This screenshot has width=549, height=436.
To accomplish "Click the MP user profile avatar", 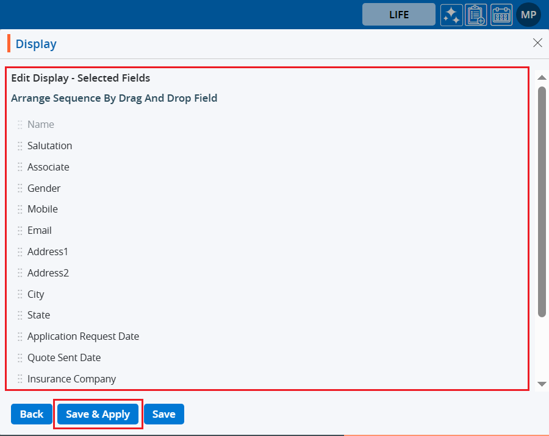I will tap(528, 15).
